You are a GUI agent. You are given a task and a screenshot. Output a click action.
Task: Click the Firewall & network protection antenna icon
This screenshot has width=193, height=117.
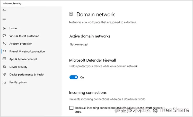point(4,52)
